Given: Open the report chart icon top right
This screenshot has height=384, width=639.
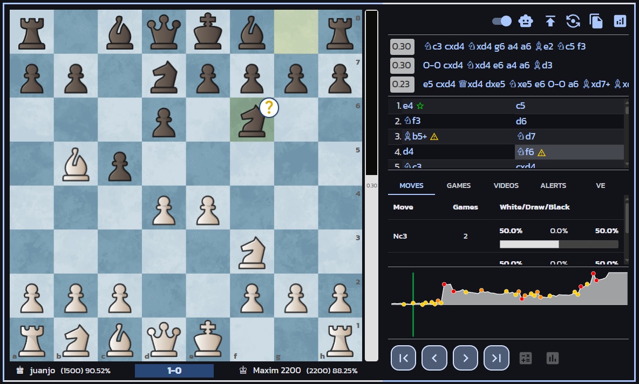Looking at the screenshot, I should 620,21.
